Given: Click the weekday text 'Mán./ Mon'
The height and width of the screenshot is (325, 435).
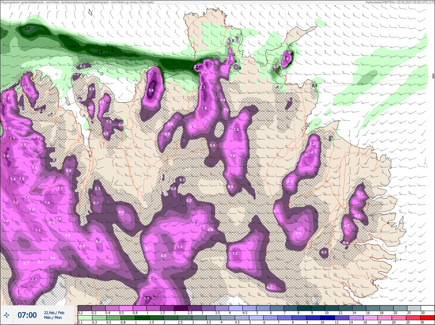Looking at the screenshot, I should 53,318.
